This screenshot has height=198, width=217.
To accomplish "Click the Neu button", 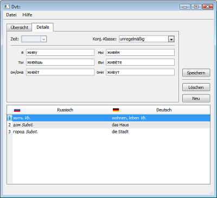I will pyautogui.click(x=196, y=98).
